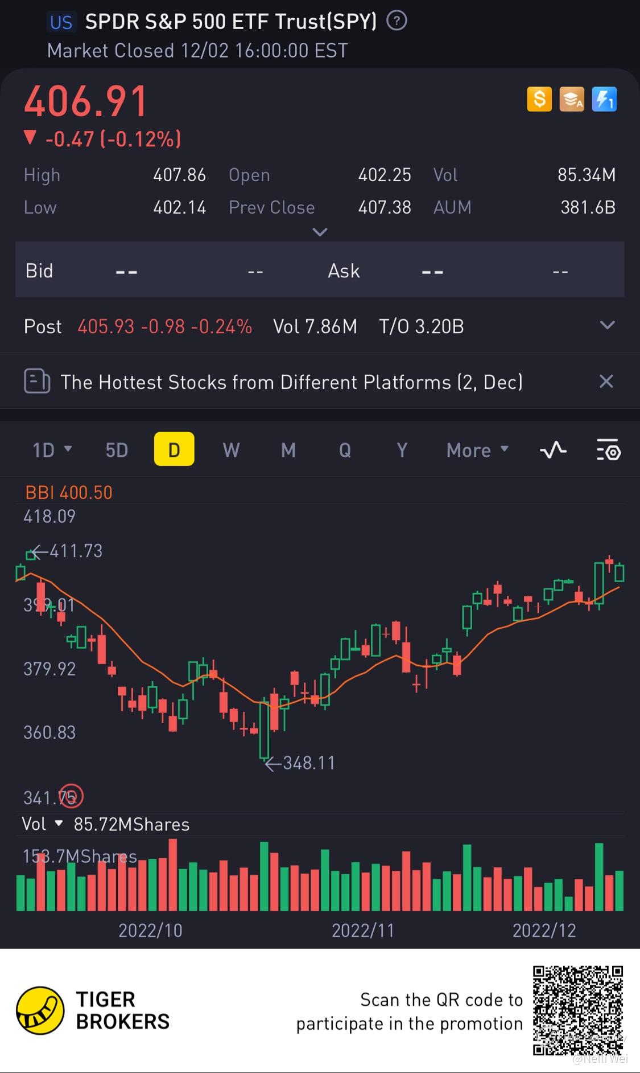Tap the promotion QR code
Screen dimensions: 640x1073
tap(578, 1010)
